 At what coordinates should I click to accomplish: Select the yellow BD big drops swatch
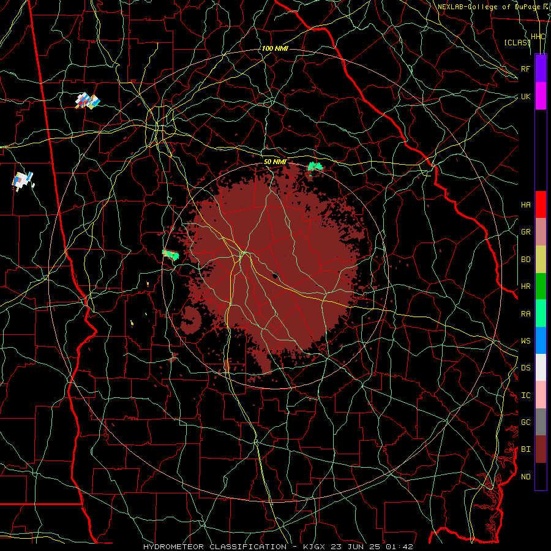tap(541, 260)
